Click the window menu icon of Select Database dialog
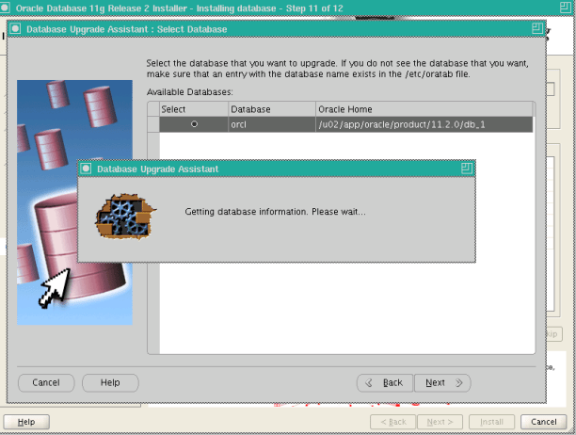Screen dimensions: 576x435 coord(15,28)
